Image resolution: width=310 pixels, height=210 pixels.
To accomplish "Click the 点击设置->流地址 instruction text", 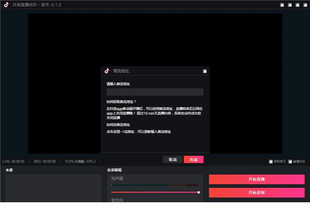I will pyautogui.click(x=138, y=132).
